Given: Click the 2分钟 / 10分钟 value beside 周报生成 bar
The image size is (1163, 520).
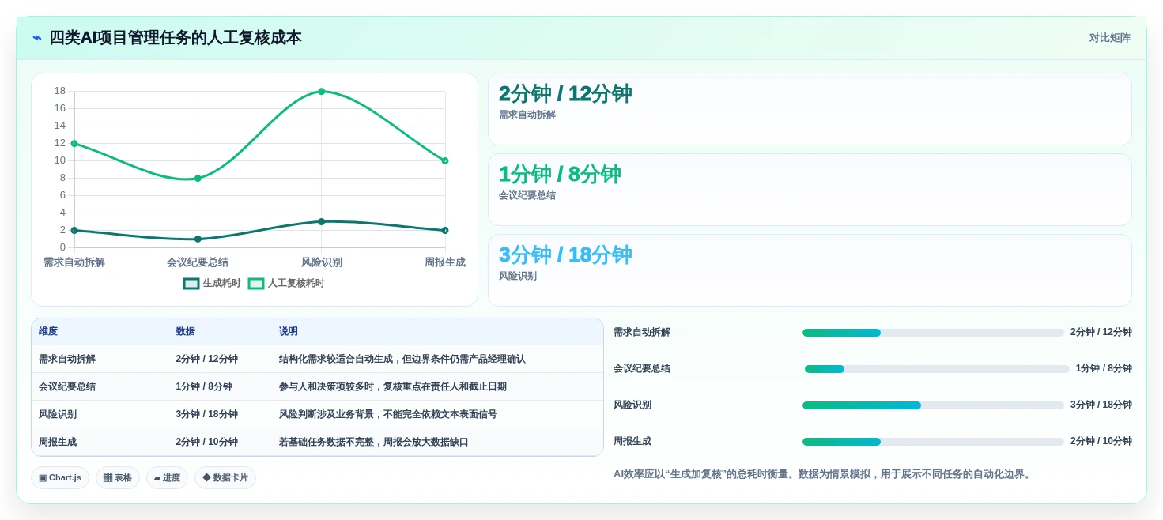Looking at the screenshot, I should pos(1101,442).
